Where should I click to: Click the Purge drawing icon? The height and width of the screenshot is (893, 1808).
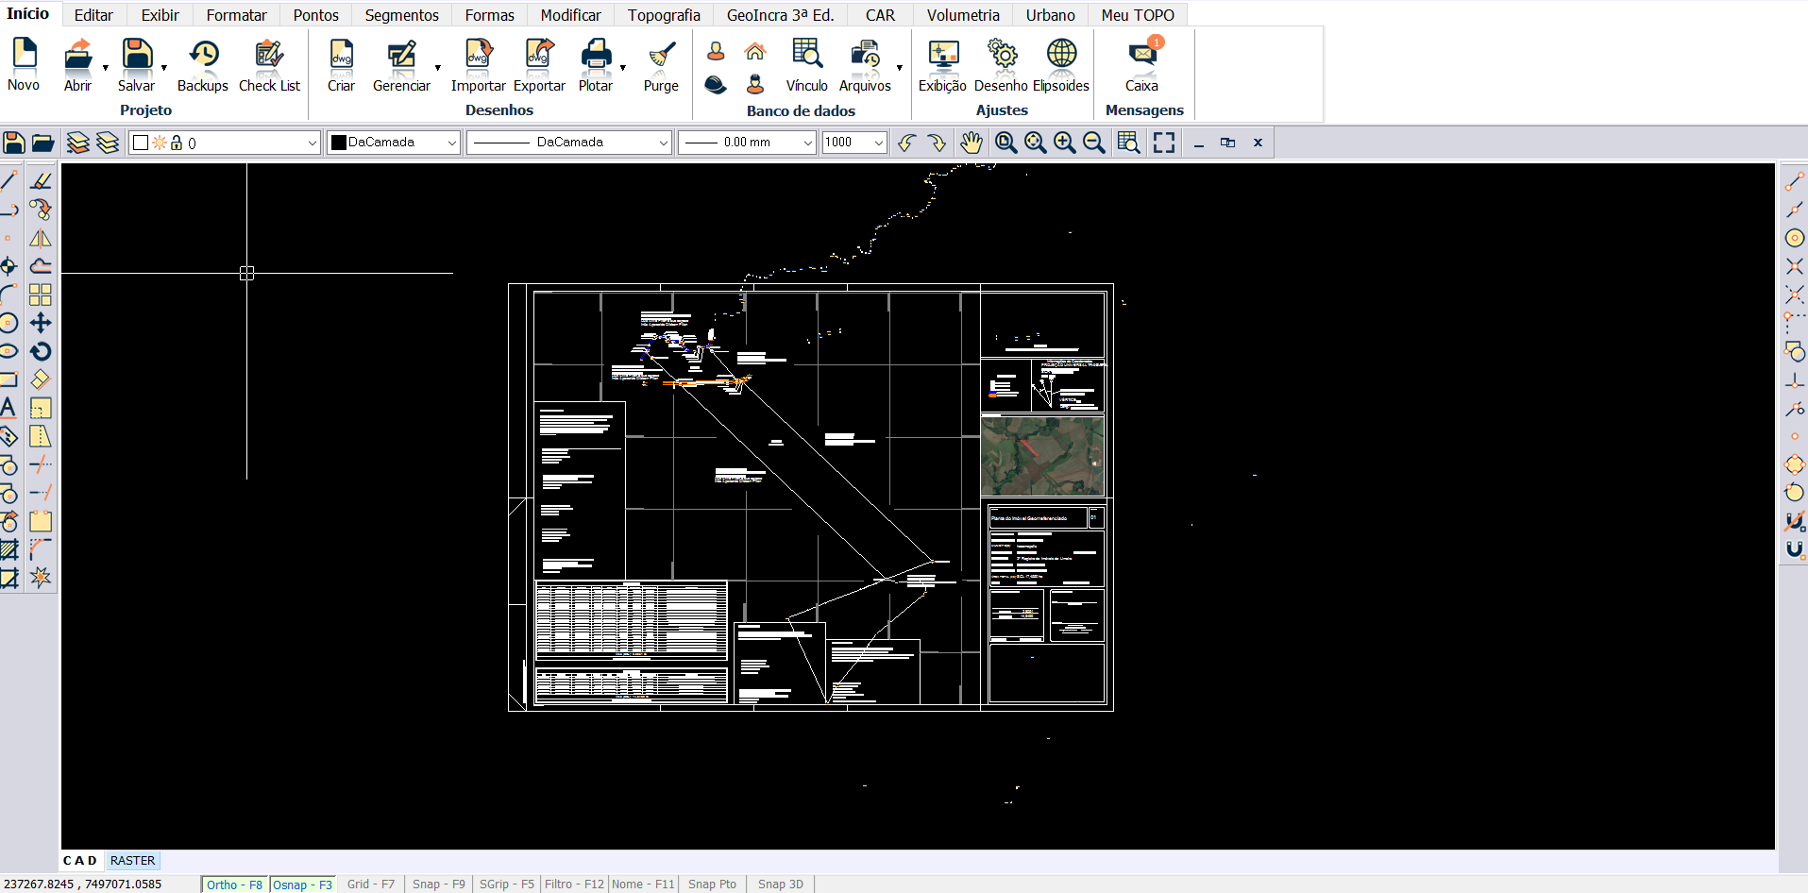click(x=661, y=64)
